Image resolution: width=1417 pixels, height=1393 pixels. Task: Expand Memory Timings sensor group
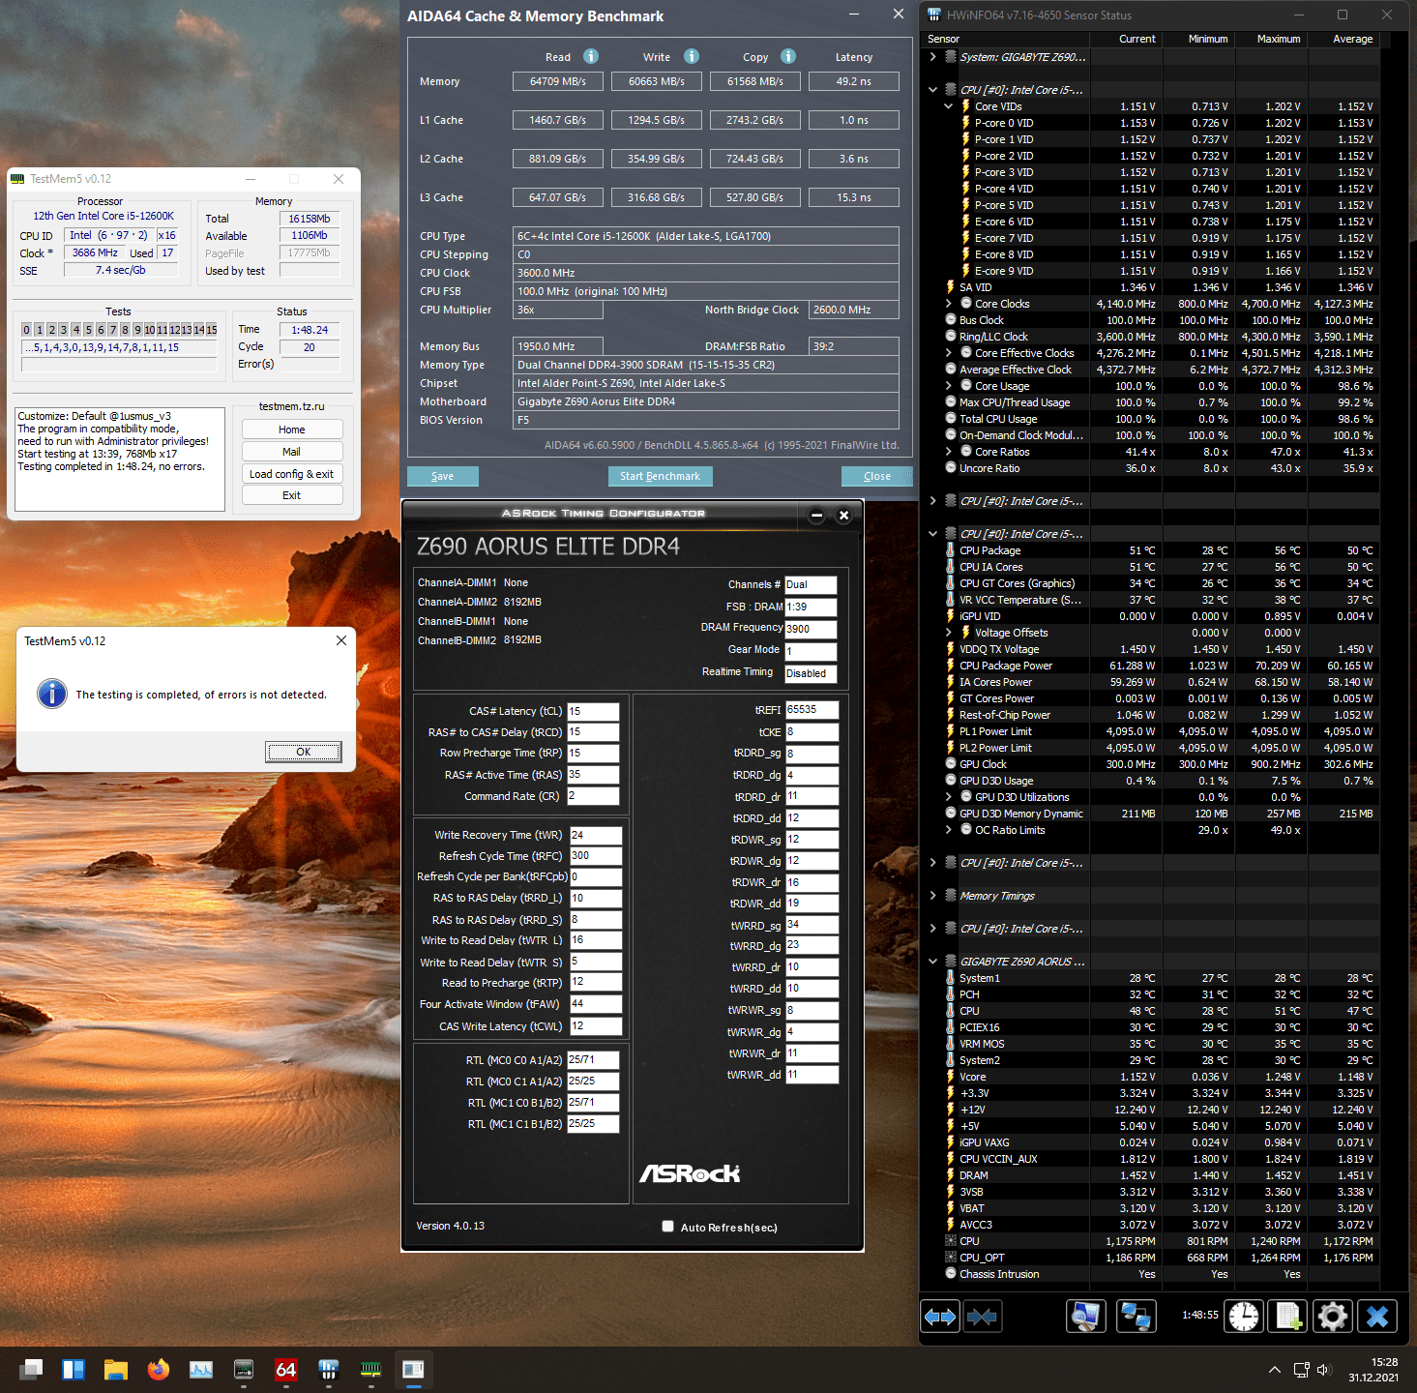click(x=932, y=896)
